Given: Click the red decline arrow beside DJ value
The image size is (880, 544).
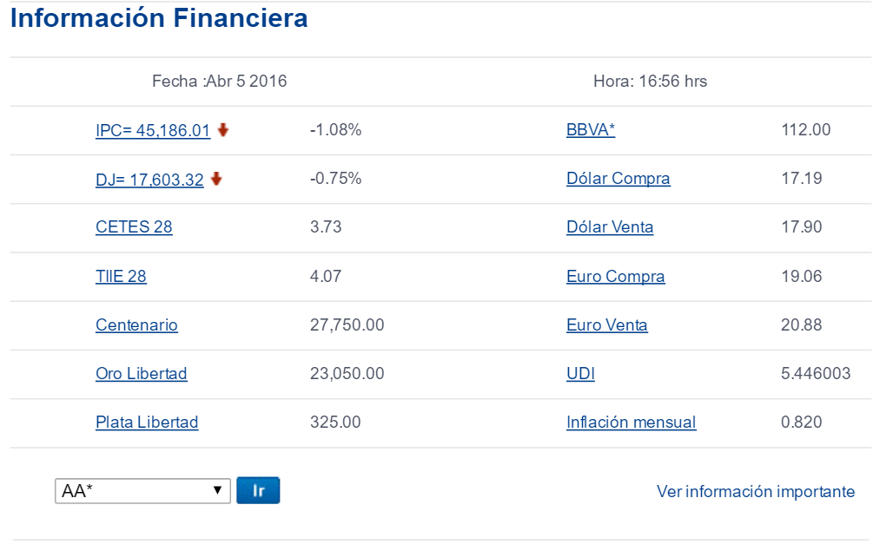Looking at the screenshot, I should (x=215, y=179).
